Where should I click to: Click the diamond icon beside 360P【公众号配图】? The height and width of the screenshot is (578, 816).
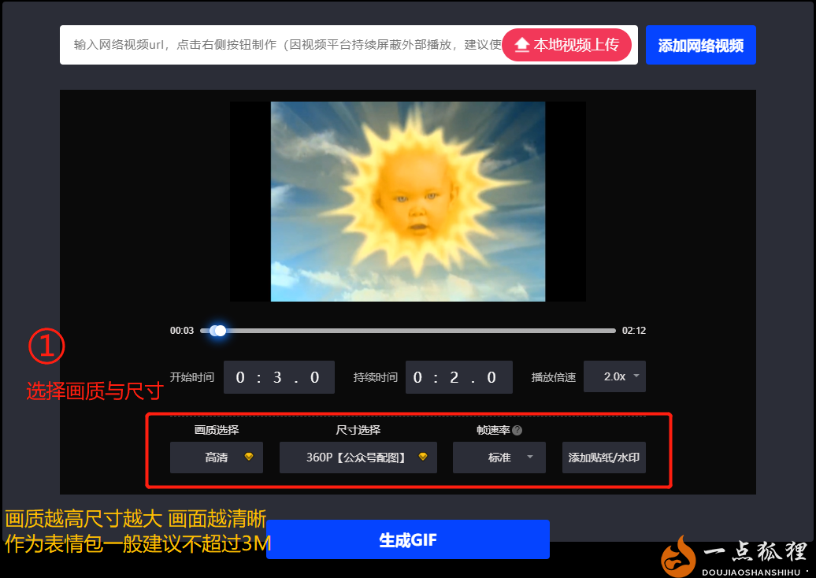click(422, 456)
